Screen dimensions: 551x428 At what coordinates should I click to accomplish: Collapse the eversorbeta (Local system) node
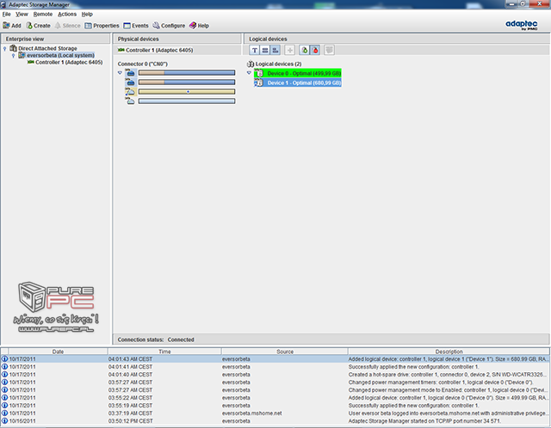14,55
